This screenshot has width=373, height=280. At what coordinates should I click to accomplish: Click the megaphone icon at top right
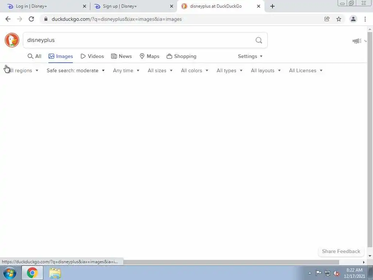click(357, 41)
